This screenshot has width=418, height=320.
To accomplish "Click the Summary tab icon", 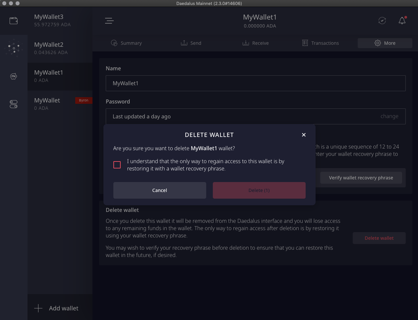I will coord(114,43).
